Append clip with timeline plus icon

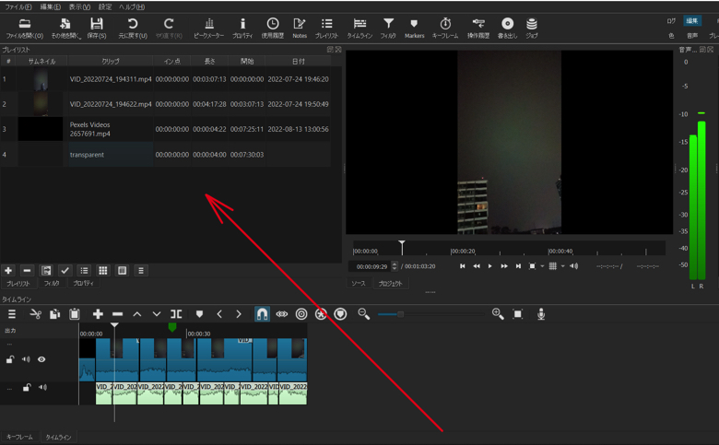click(x=98, y=314)
